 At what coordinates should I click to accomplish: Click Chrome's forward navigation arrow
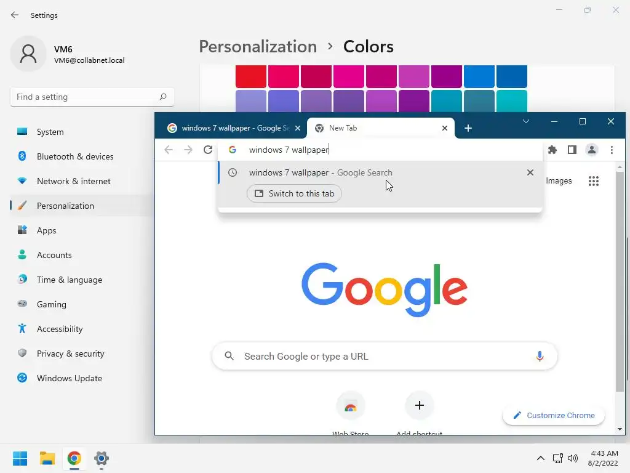click(188, 150)
